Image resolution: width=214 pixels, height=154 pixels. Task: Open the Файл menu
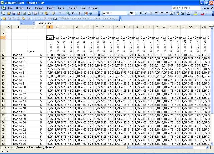tap(10, 8)
